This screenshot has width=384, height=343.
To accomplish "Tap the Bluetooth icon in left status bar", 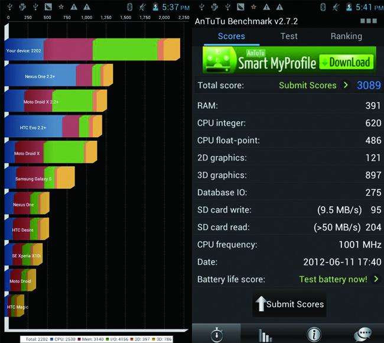I will [x=129, y=7].
